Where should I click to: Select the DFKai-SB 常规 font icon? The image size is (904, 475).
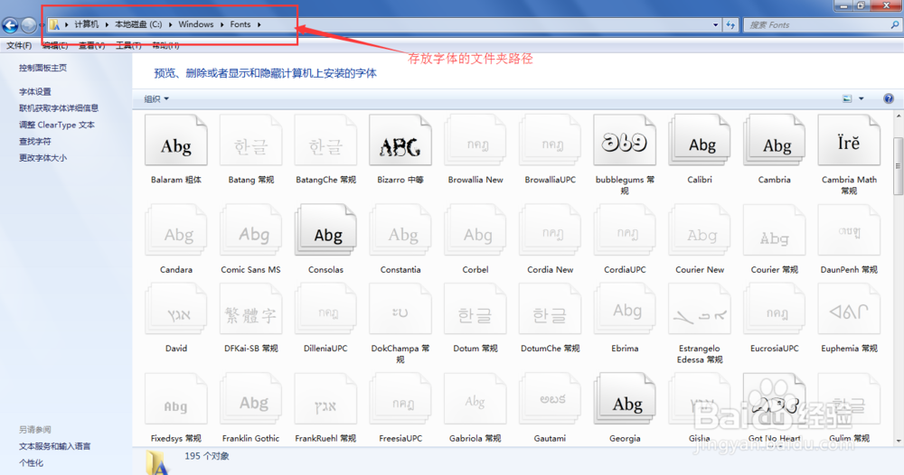(250, 310)
